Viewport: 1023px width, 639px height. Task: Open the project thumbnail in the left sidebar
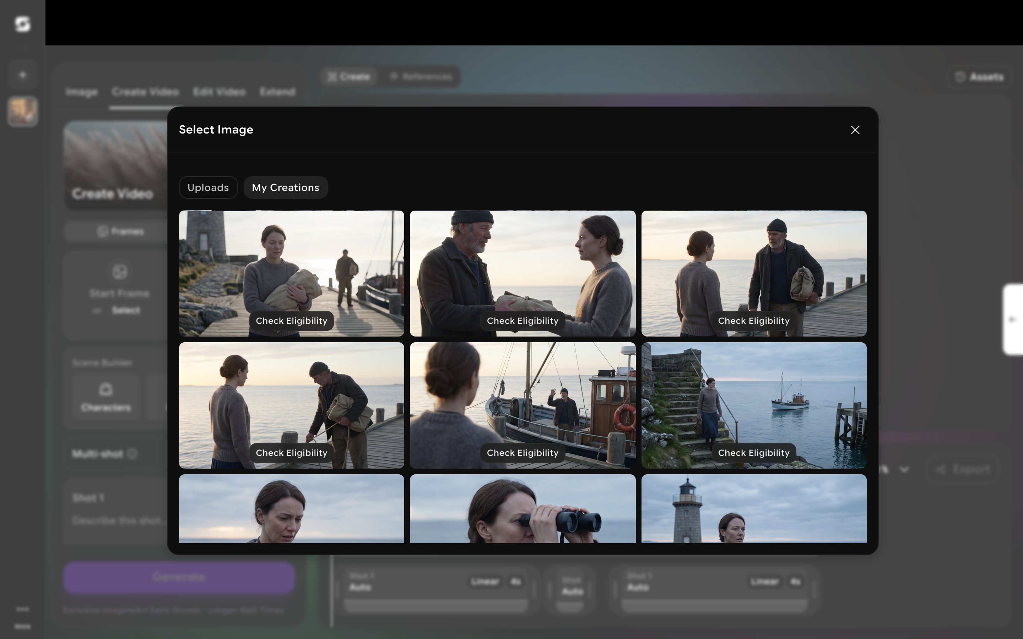(x=22, y=111)
